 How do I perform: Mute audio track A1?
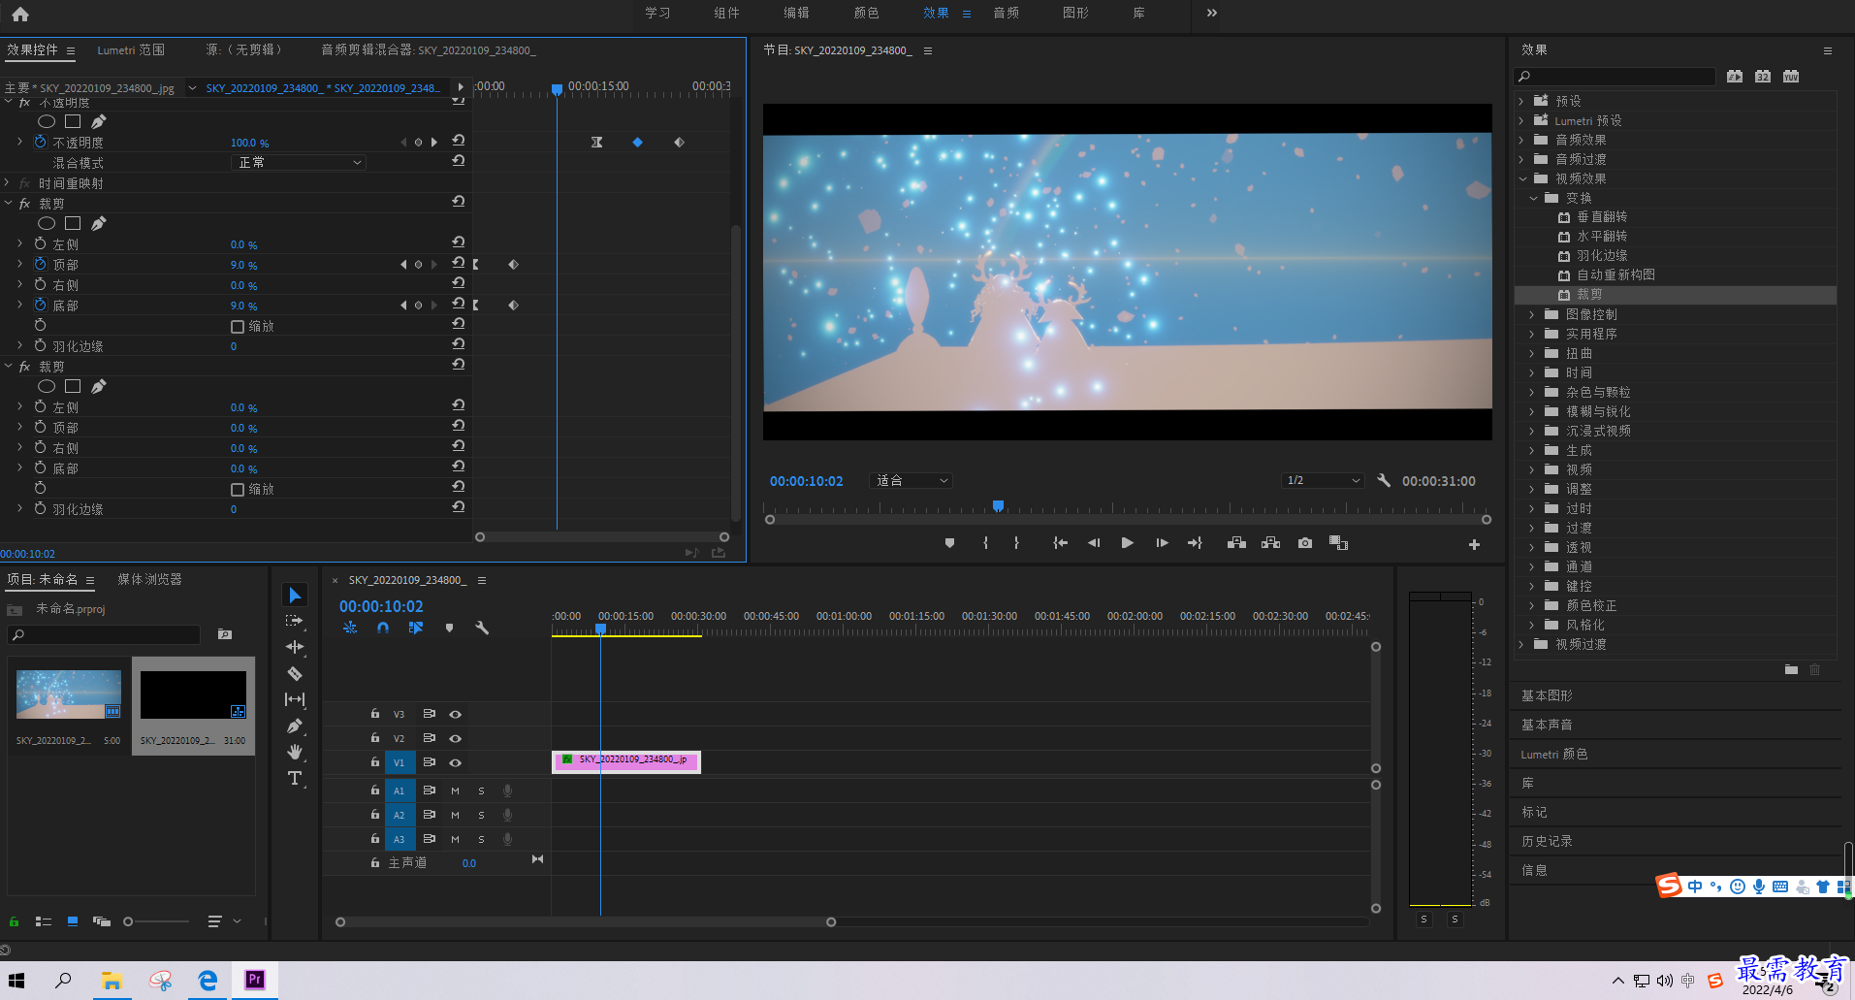pos(455,790)
